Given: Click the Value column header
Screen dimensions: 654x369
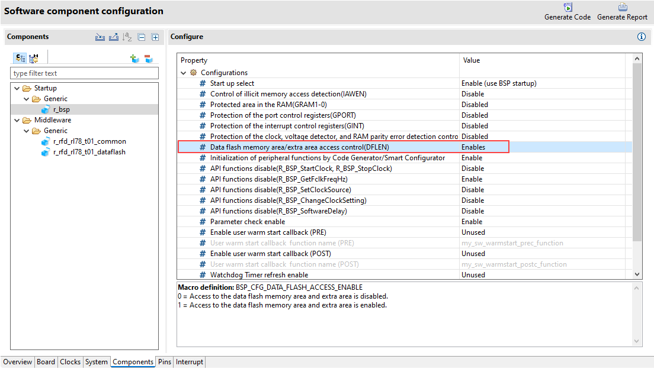Looking at the screenshot, I should 543,60.
